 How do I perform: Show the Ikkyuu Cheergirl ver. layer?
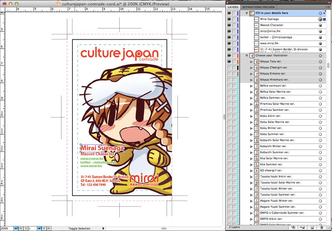point(229,67)
